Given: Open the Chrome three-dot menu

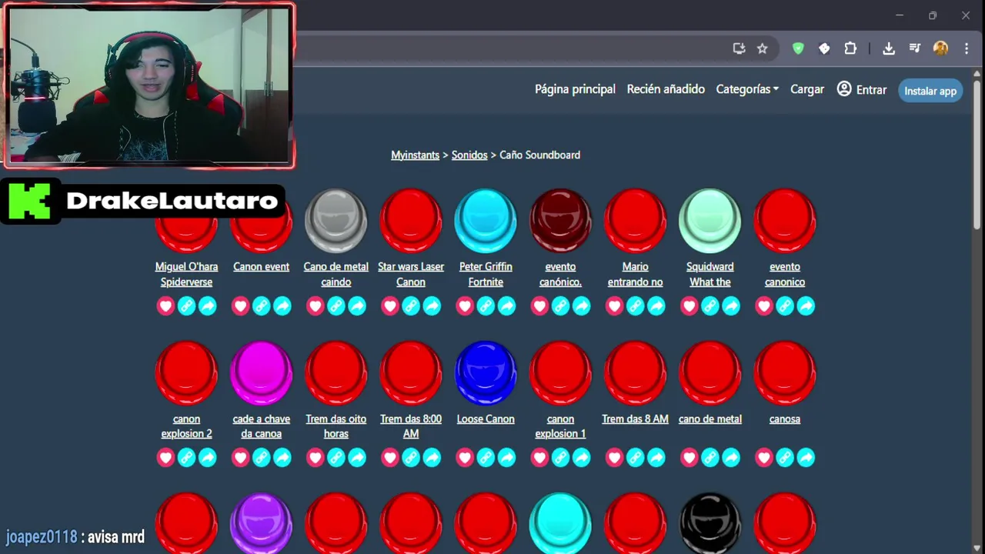Looking at the screenshot, I should [967, 48].
